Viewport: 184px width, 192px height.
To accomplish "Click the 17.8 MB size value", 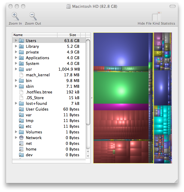I will pos(72,75).
